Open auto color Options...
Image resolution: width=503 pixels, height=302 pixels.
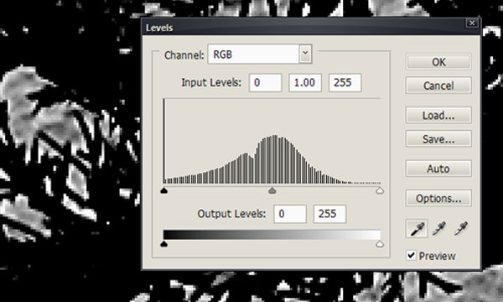438,198
